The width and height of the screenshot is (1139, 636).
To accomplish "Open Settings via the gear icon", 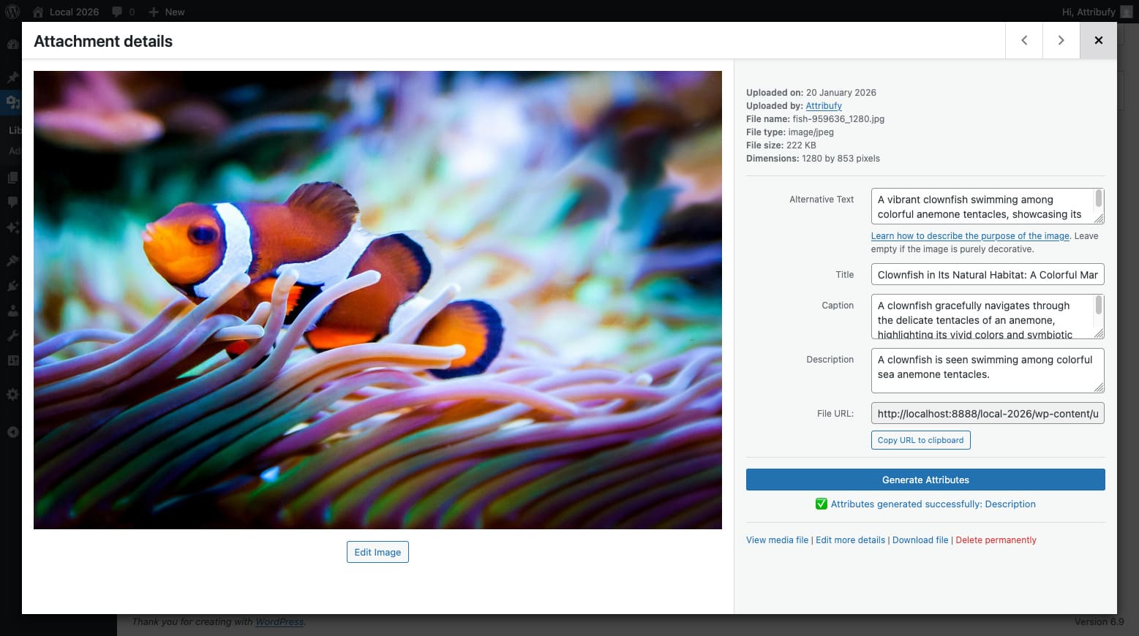I will pos(12,394).
